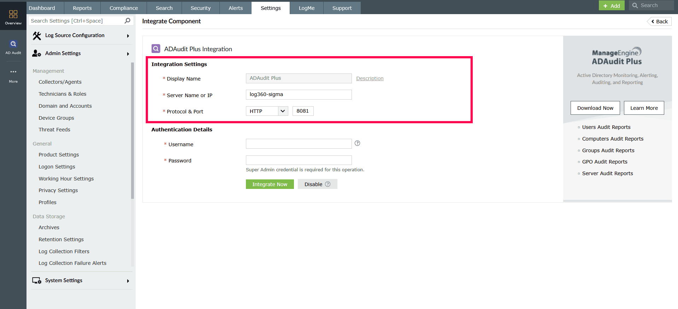Click Computers Audit Reports text

[x=613, y=139]
